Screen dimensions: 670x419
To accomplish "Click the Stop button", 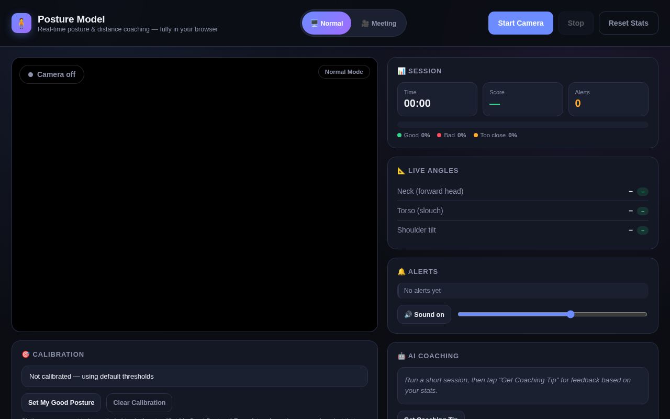I will (x=576, y=23).
